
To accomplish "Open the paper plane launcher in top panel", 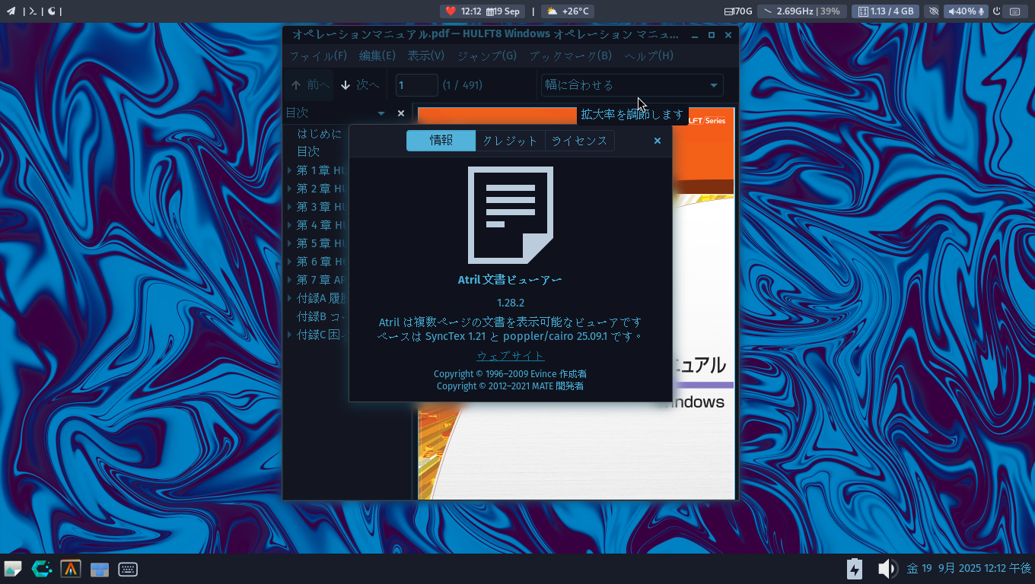I will [11, 11].
